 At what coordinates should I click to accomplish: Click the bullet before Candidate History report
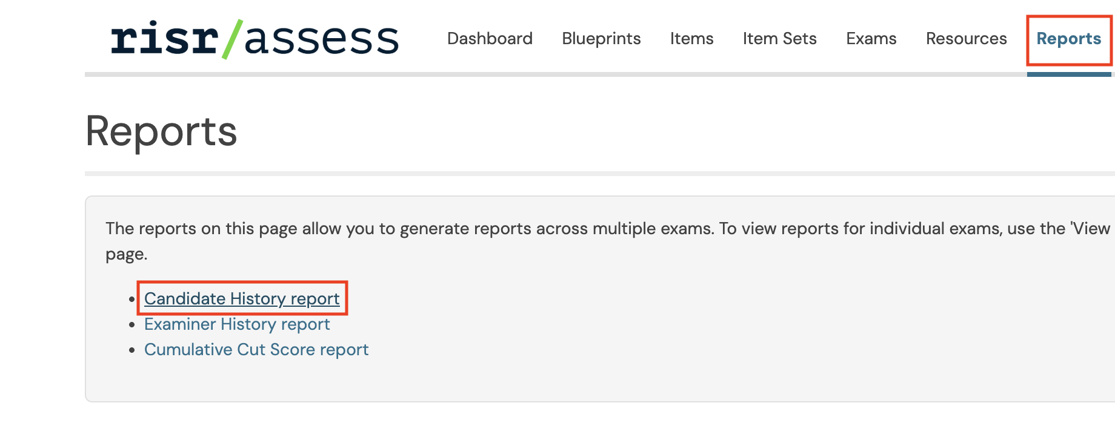[x=131, y=300]
